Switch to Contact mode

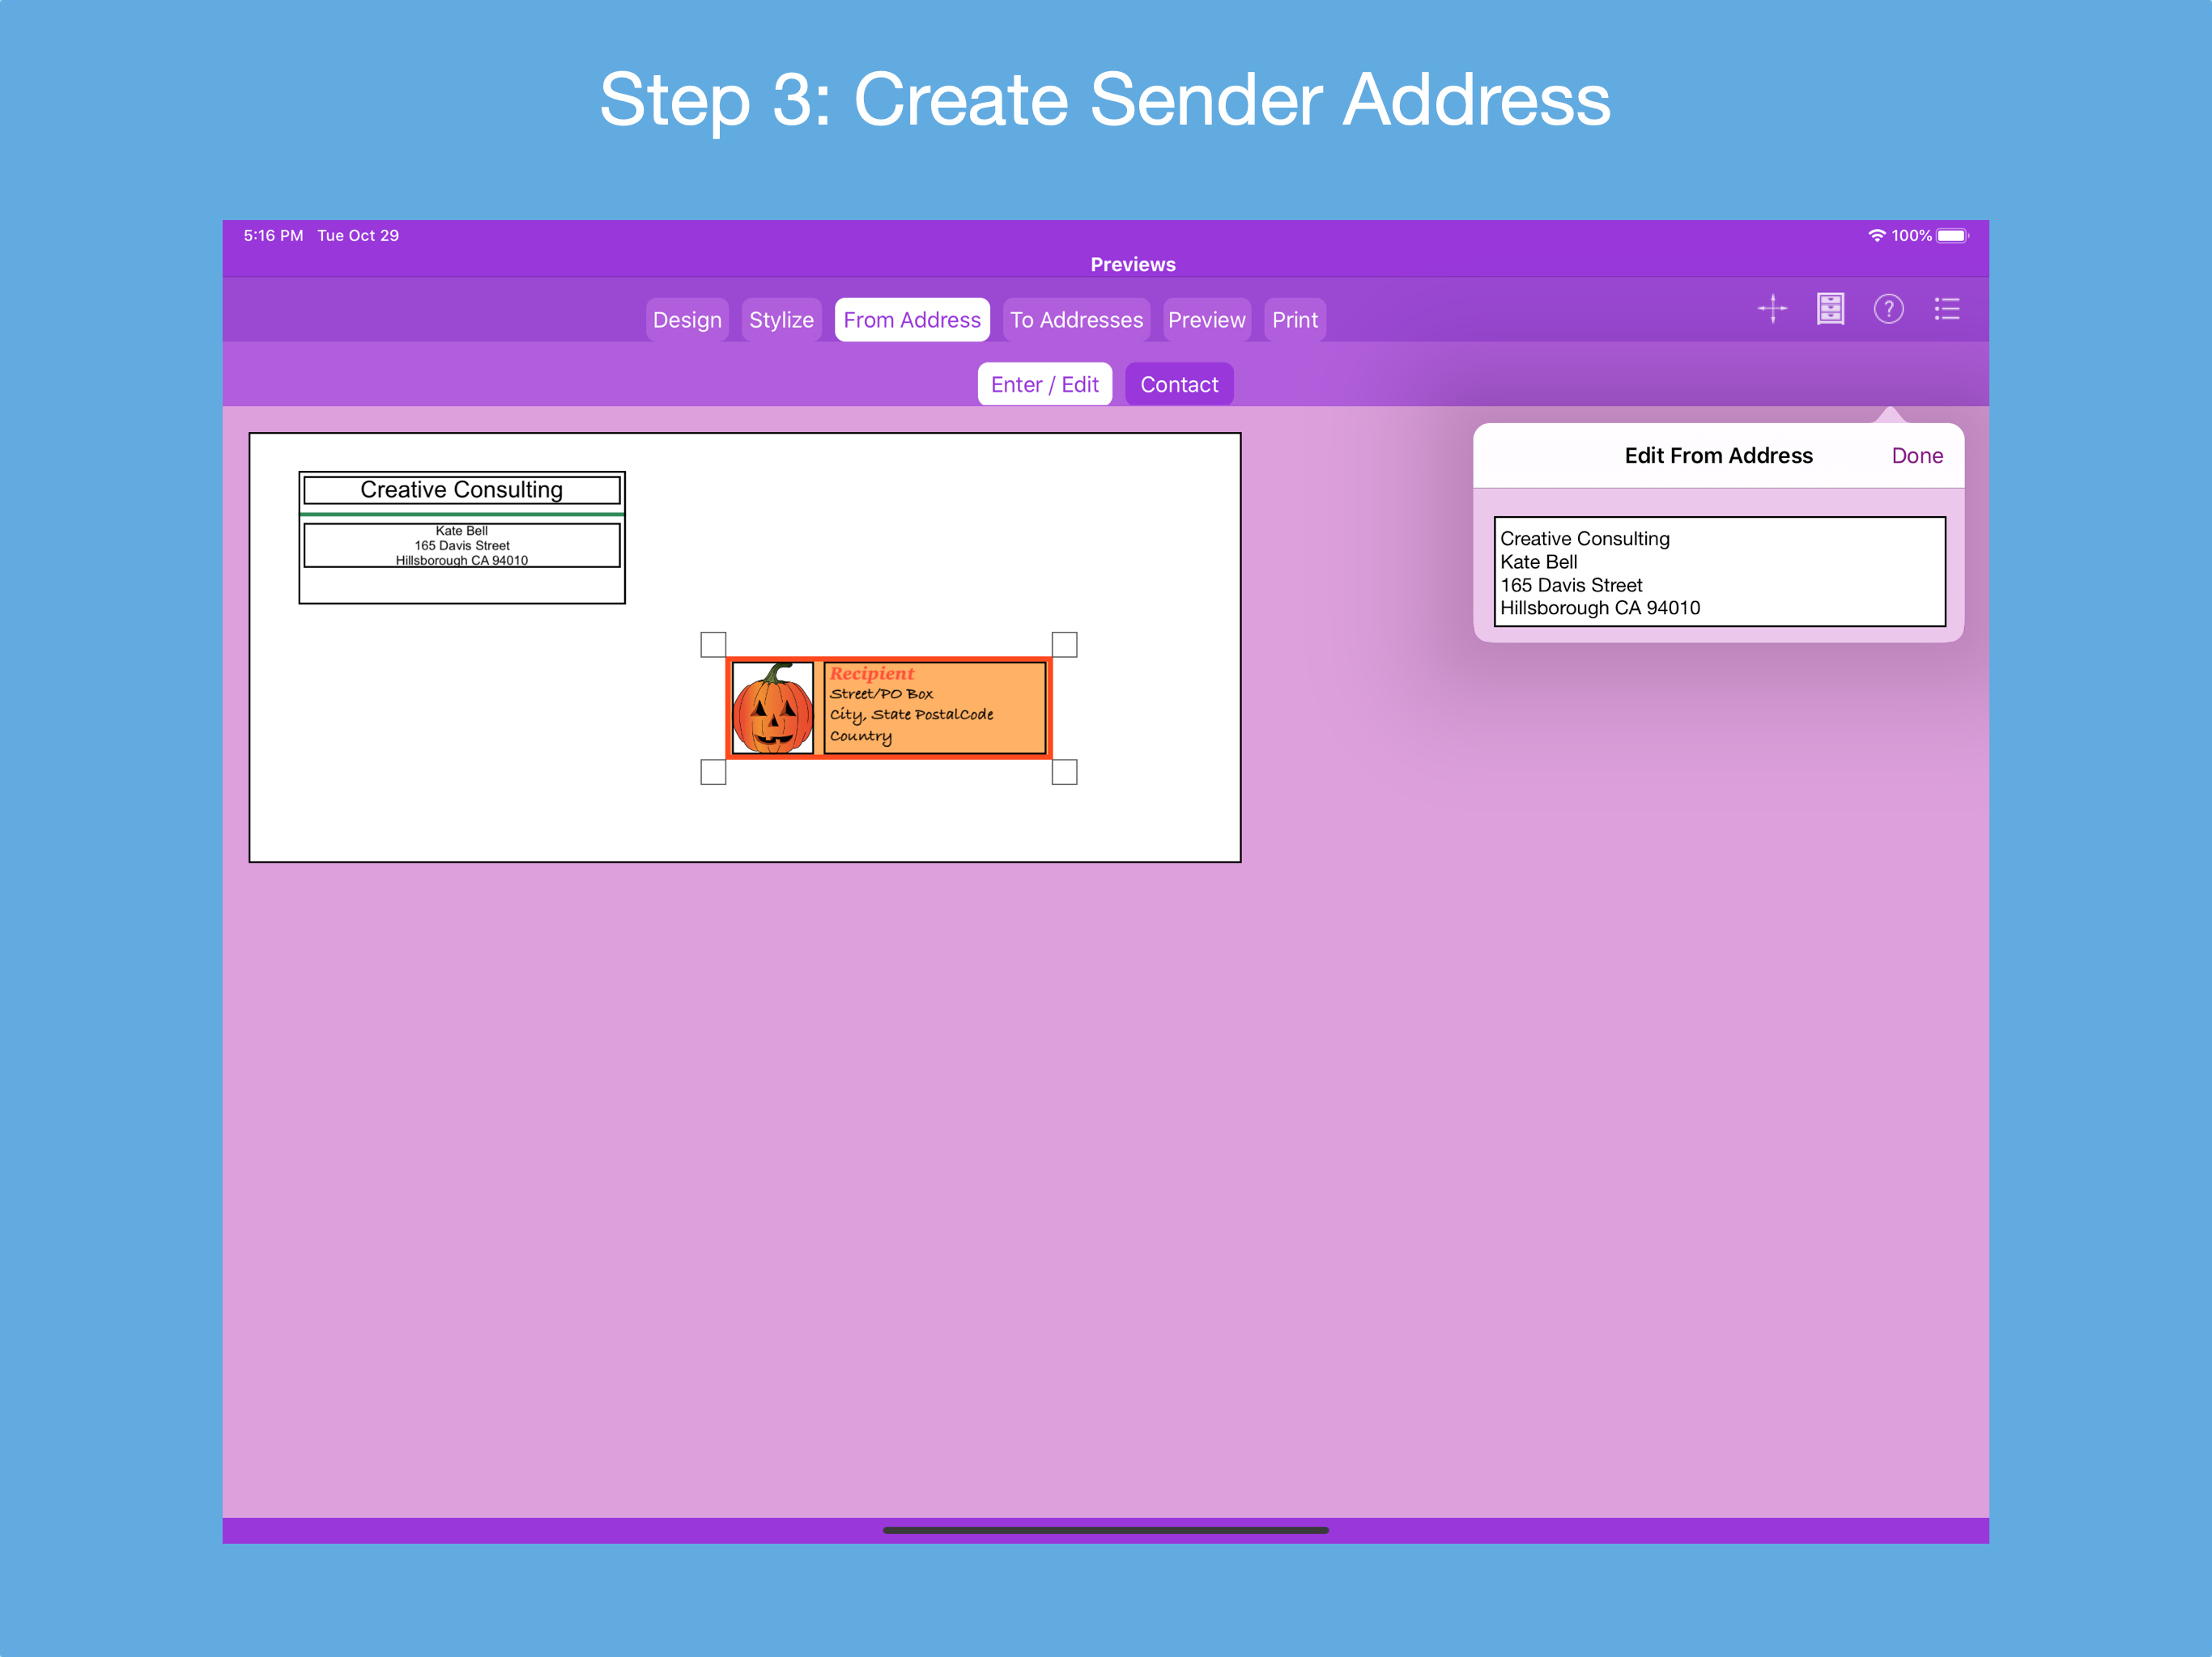point(1179,383)
